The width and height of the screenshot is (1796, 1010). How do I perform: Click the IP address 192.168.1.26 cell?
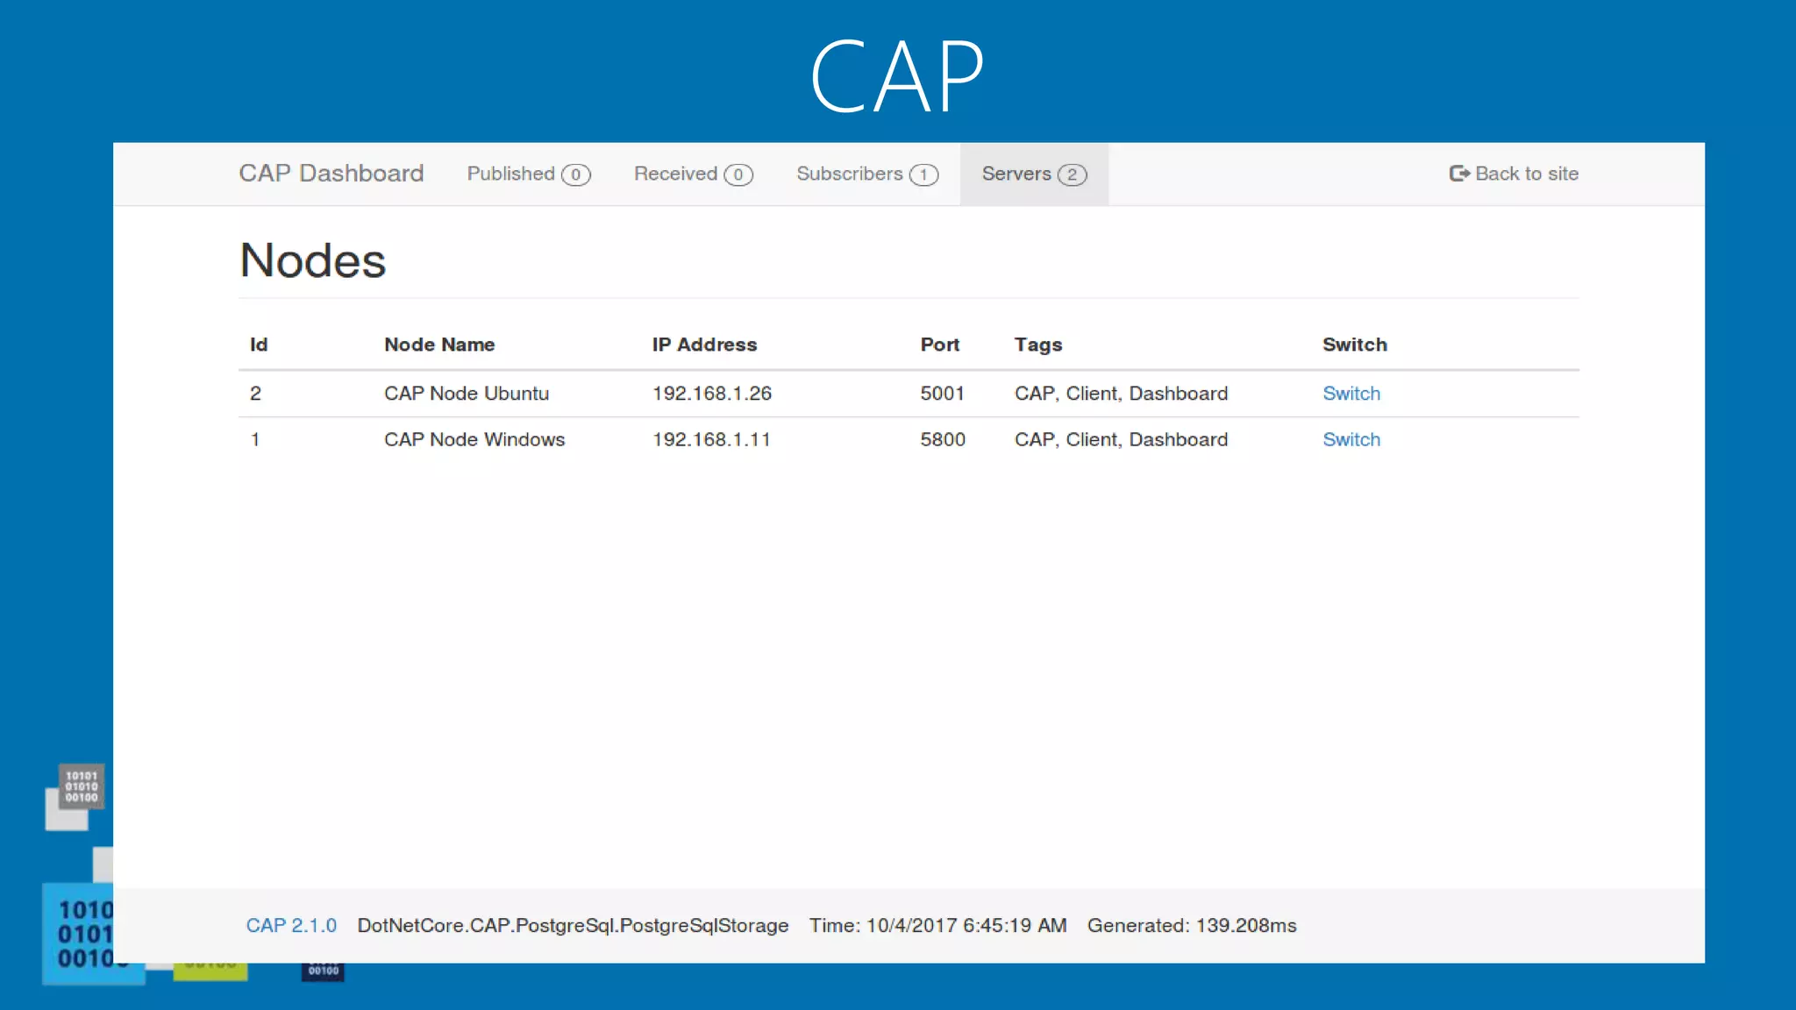click(x=711, y=394)
